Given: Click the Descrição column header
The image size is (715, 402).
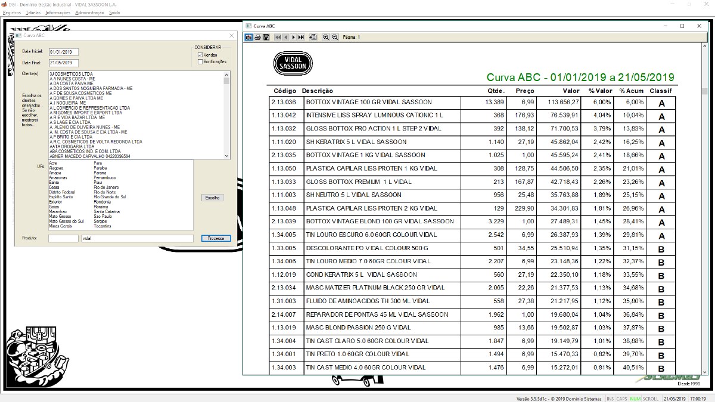Looking at the screenshot, I should click(x=318, y=91).
